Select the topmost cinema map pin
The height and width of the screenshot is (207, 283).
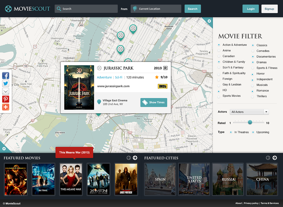[133, 29]
